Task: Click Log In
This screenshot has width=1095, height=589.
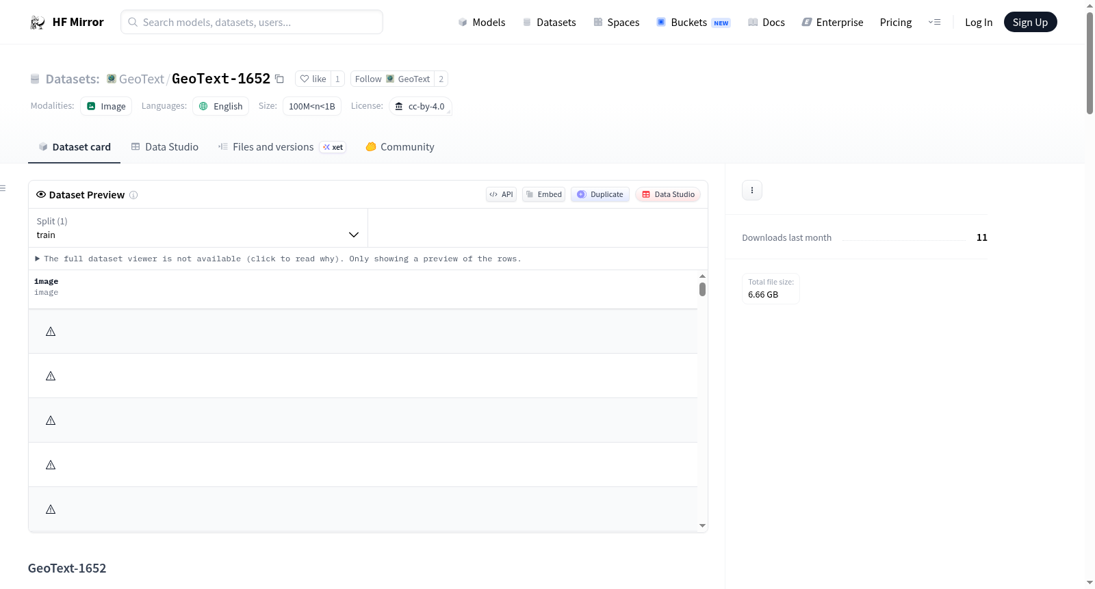Action: pyautogui.click(x=979, y=23)
